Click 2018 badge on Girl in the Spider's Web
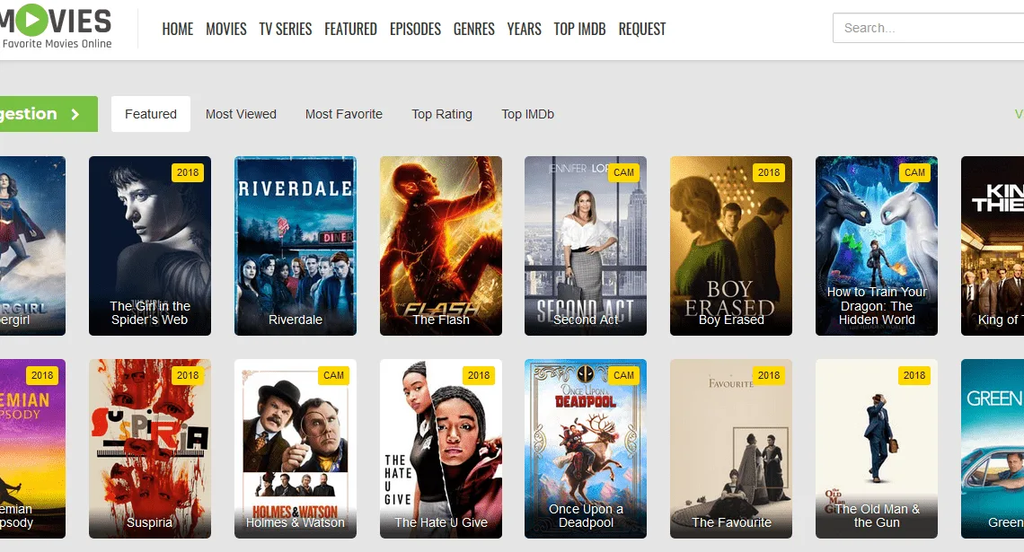This screenshot has height=552, width=1024. 188,172
